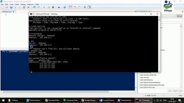Close the Untitled1.ps1 tab
This screenshot has width=184, height=103.
tap(14, 12)
